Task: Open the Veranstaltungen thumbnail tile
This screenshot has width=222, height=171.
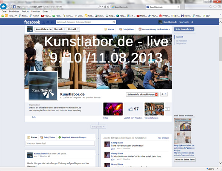Action: [x=154, y=109]
